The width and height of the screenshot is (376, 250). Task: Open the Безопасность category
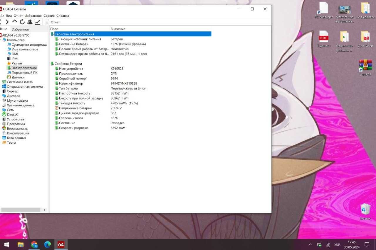coord(15,129)
